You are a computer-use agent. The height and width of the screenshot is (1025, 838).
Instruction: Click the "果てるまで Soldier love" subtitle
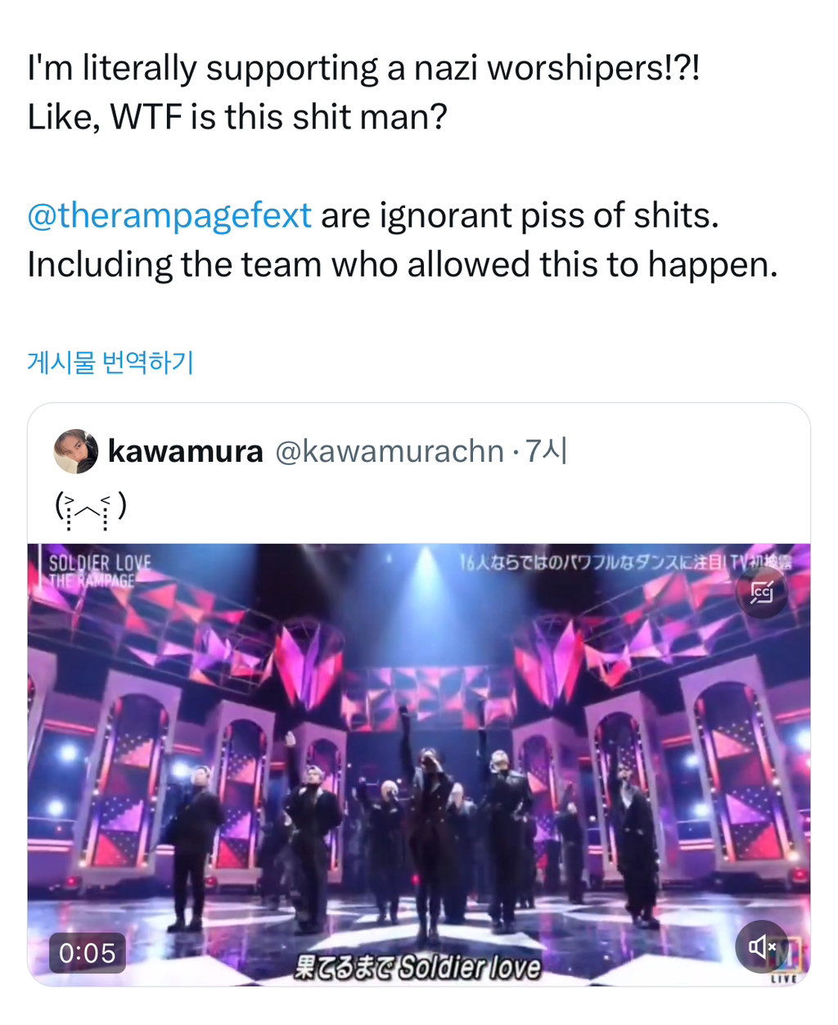417,969
